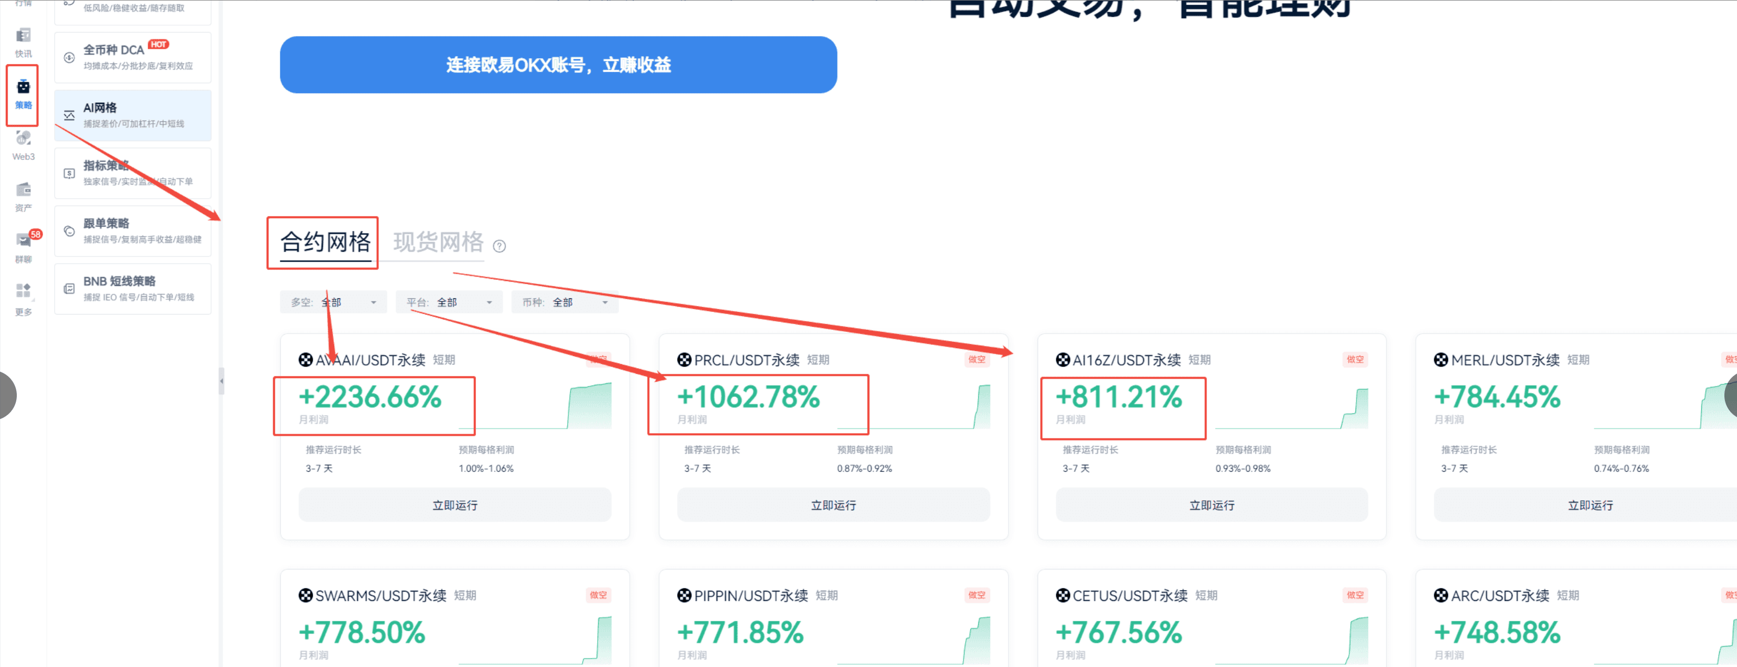Click the 做空 tag on PRCL/USDT card
Screen dimensions: 1737x667
(977, 360)
